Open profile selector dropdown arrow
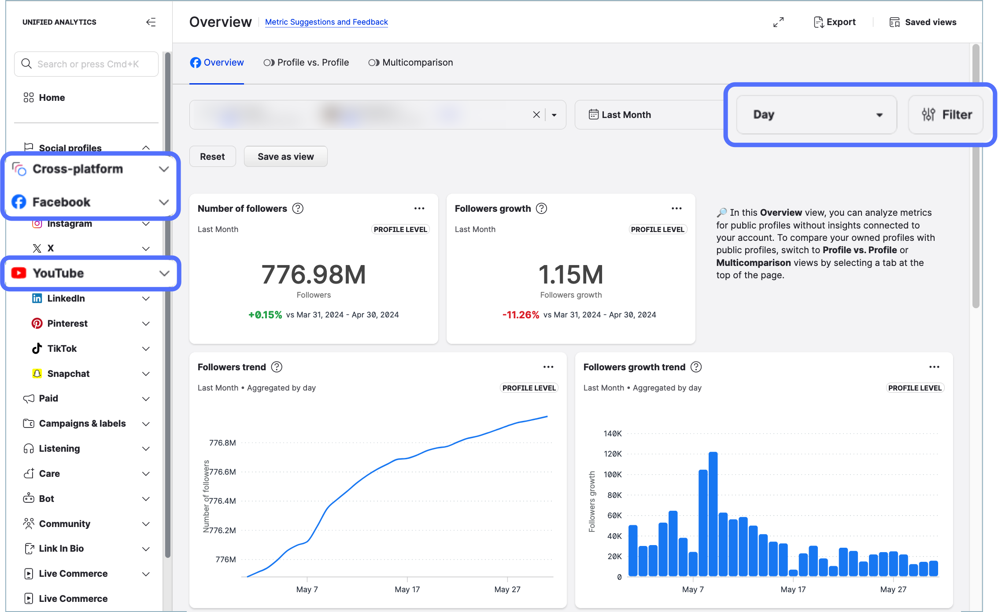The image size is (998, 612). coord(554,115)
